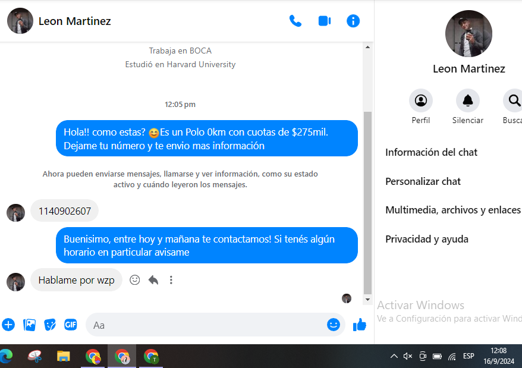Start a video call in chat header
Screen dimensions: 522x368
324,21
